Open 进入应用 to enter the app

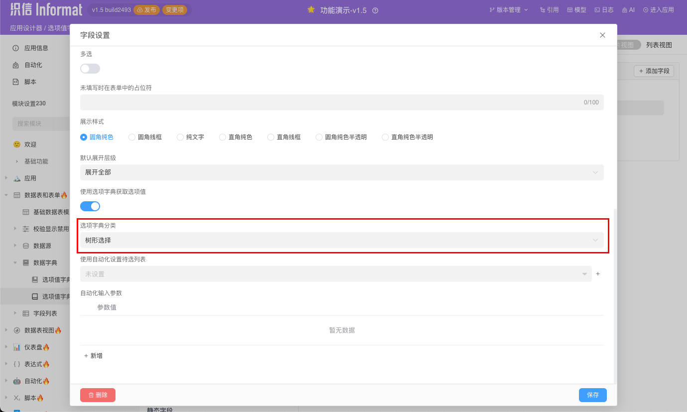[658, 9]
